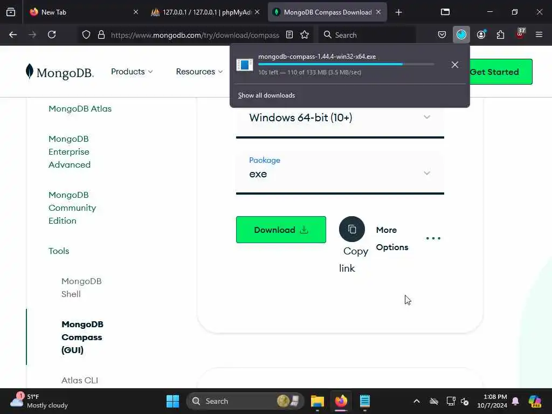Image resolution: width=552 pixels, height=414 pixels.
Task: Click Windows taskbar Search box
Action: pos(245,401)
